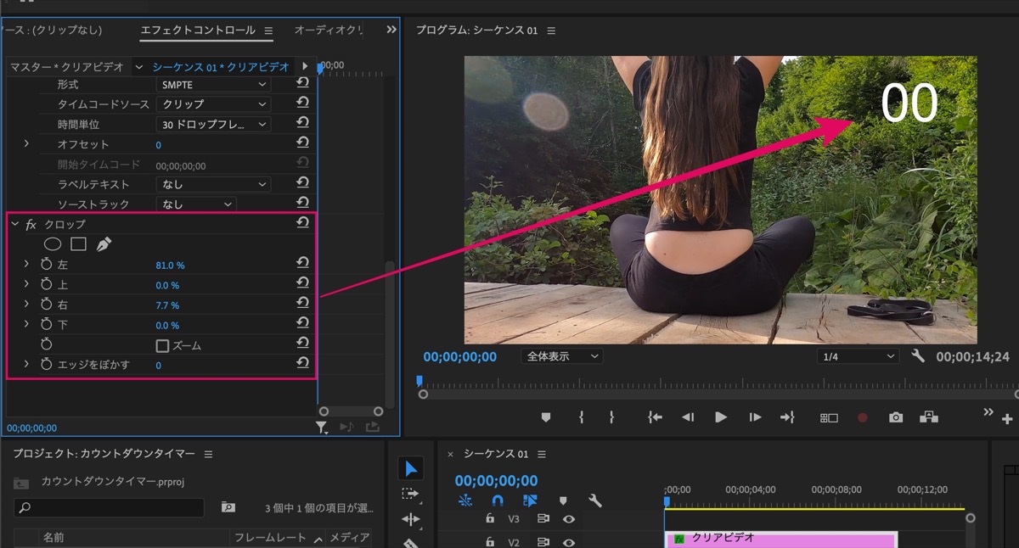This screenshot has width=1019, height=548.
Task: Choose the Selection tool arrow
Action: point(411,468)
